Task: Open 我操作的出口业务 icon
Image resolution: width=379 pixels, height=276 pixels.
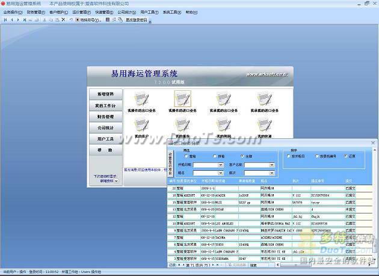Action: [x=141, y=99]
